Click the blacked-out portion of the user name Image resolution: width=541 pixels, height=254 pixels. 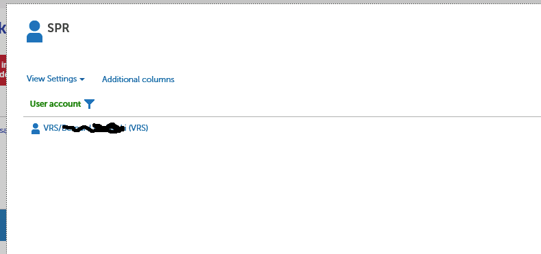[94, 129]
